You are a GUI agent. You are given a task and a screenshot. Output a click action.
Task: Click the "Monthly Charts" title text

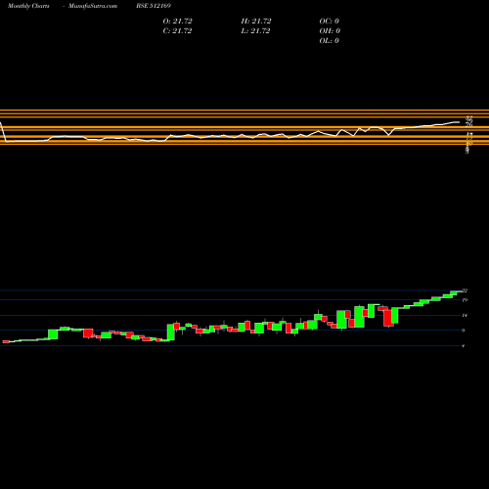click(28, 6)
